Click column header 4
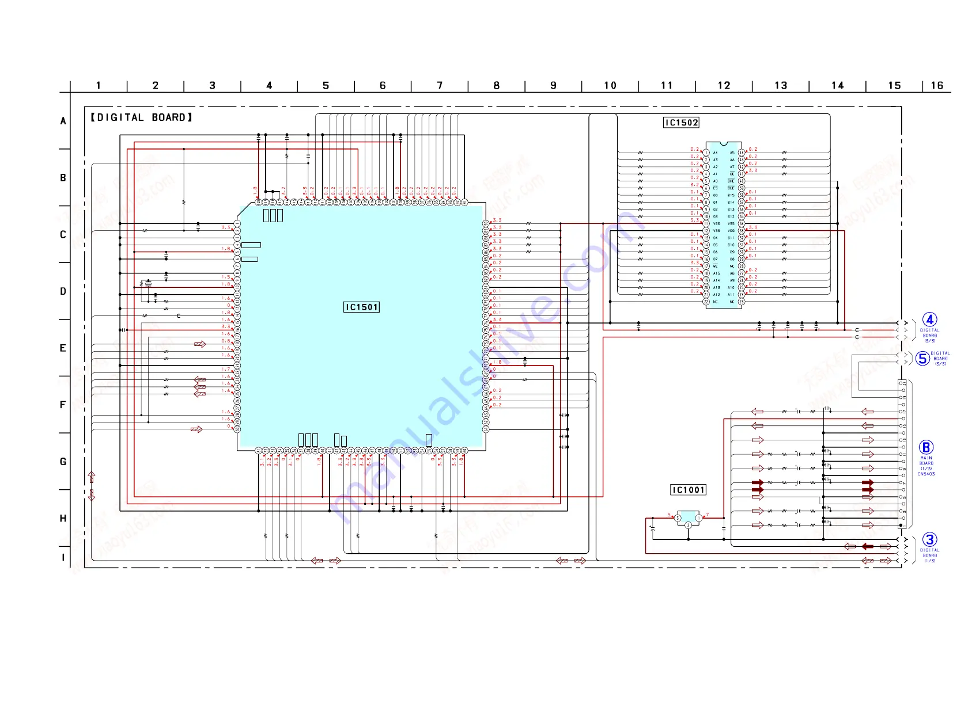The image size is (968, 727). click(x=269, y=85)
